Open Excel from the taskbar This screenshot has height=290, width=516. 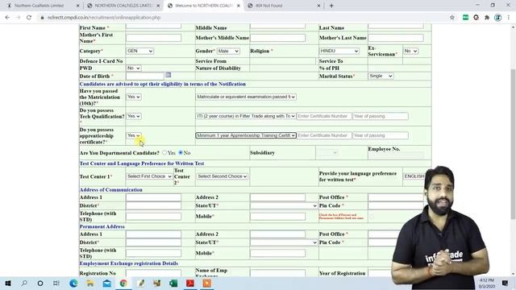click(x=173, y=283)
